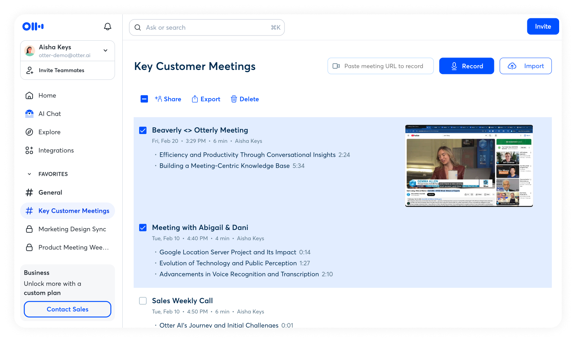This screenshot has width=576, height=342.
Task: Go to Marketing Design Sync channel
Action: [72, 229]
